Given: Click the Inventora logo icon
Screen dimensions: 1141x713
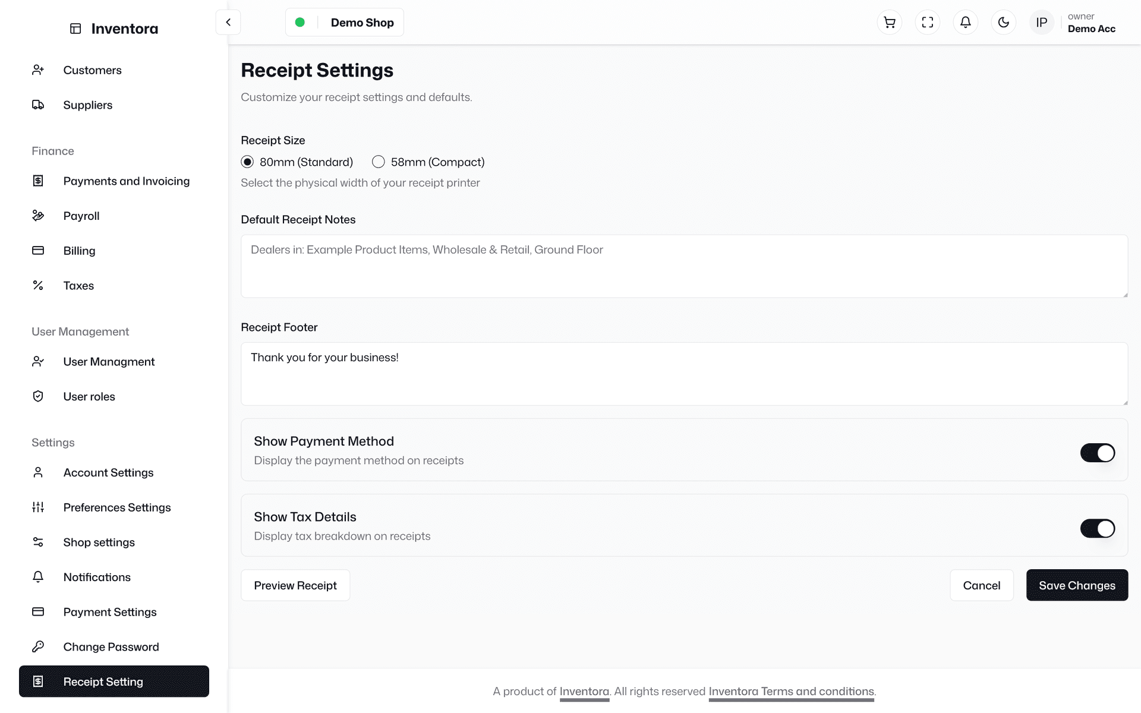Looking at the screenshot, I should 75,29.
